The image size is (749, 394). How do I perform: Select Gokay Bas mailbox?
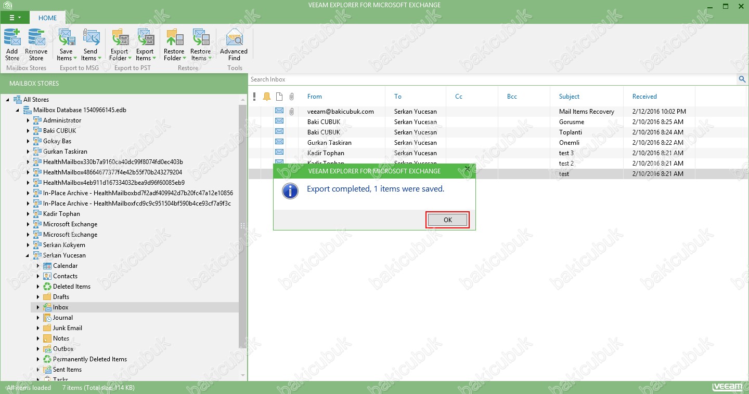point(57,141)
